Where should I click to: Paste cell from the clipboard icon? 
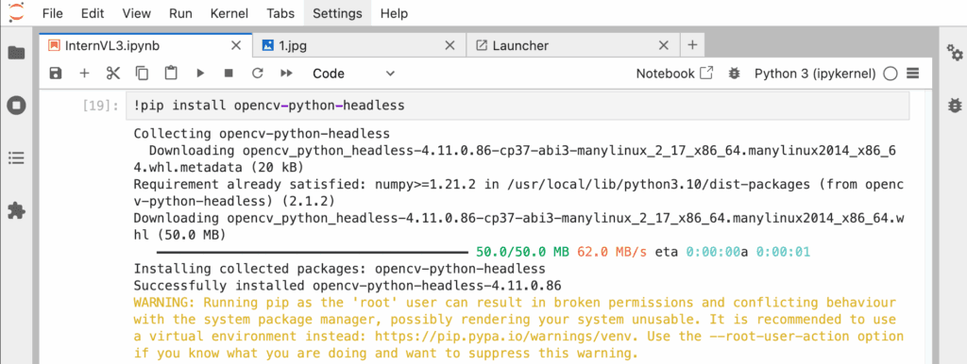(171, 74)
